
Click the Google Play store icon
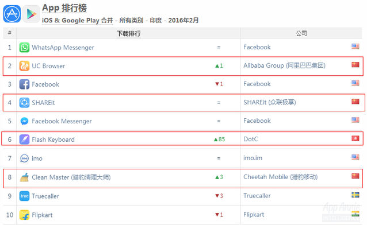tap(32, 14)
